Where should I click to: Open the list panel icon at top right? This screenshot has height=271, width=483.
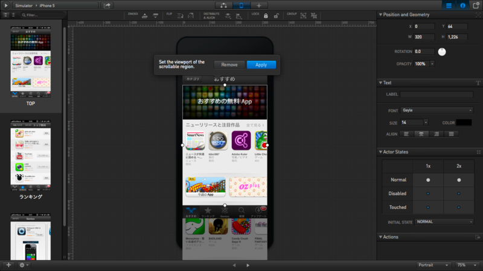point(449,5)
